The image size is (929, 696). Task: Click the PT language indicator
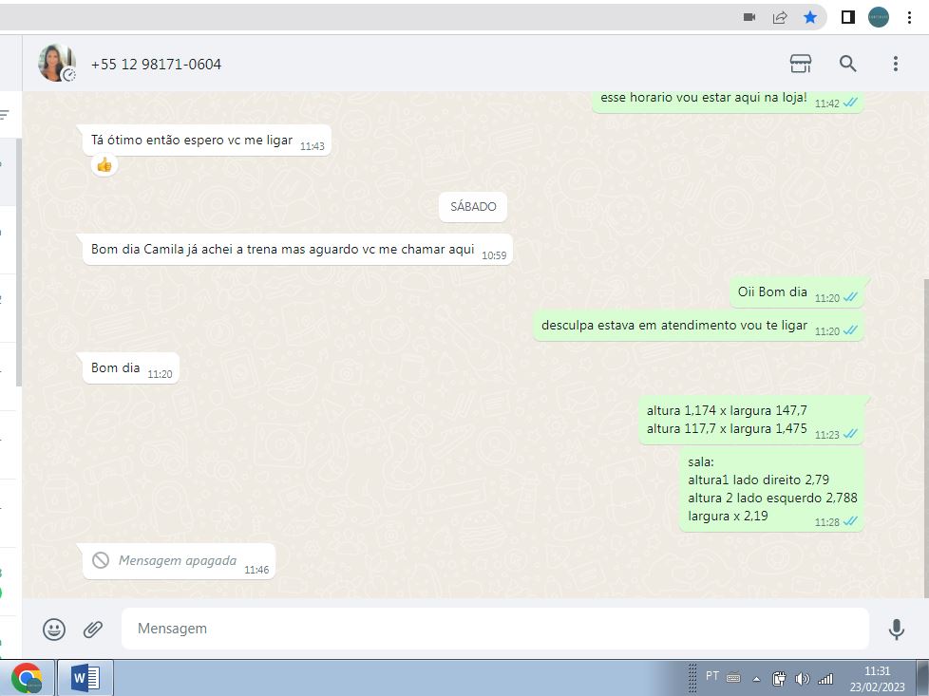(712, 676)
